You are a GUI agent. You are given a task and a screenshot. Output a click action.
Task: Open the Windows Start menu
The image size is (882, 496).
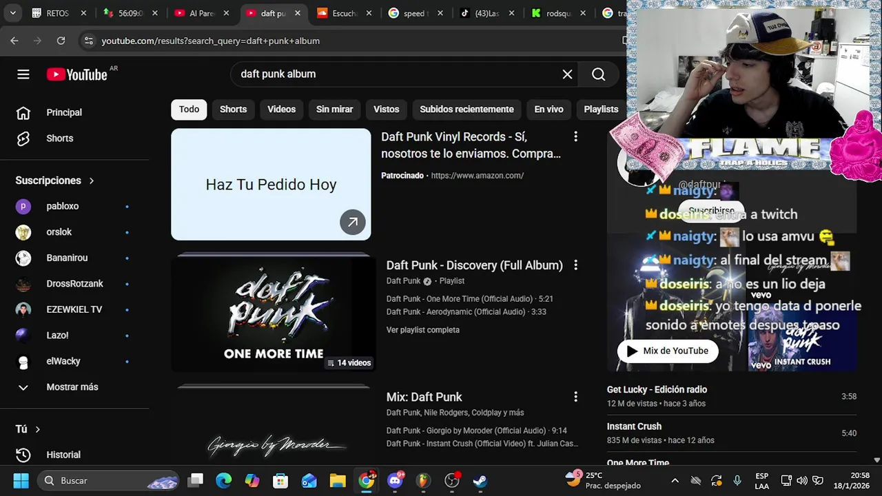(21, 480)
